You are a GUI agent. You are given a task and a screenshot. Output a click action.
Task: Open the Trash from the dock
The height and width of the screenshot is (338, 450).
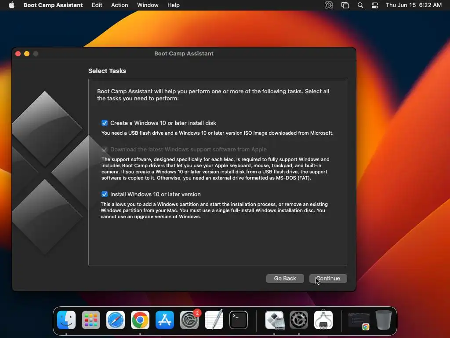point(384,320)
